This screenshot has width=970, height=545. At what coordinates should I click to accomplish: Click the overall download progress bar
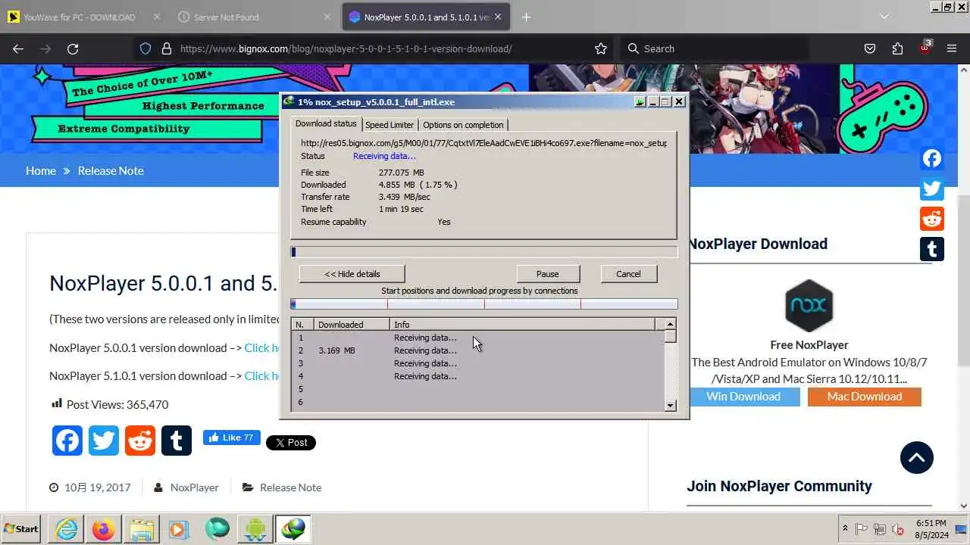[484, 252]
